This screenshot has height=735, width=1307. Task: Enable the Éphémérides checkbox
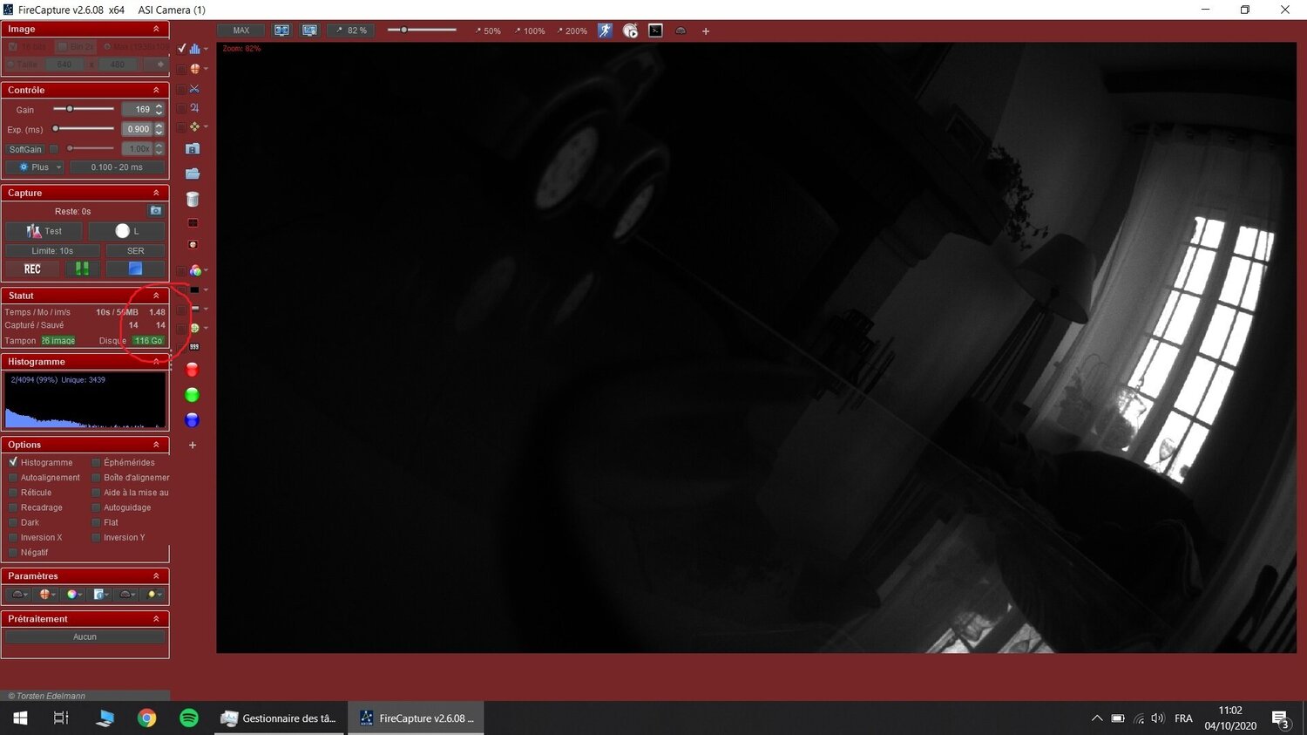point(97,462)
